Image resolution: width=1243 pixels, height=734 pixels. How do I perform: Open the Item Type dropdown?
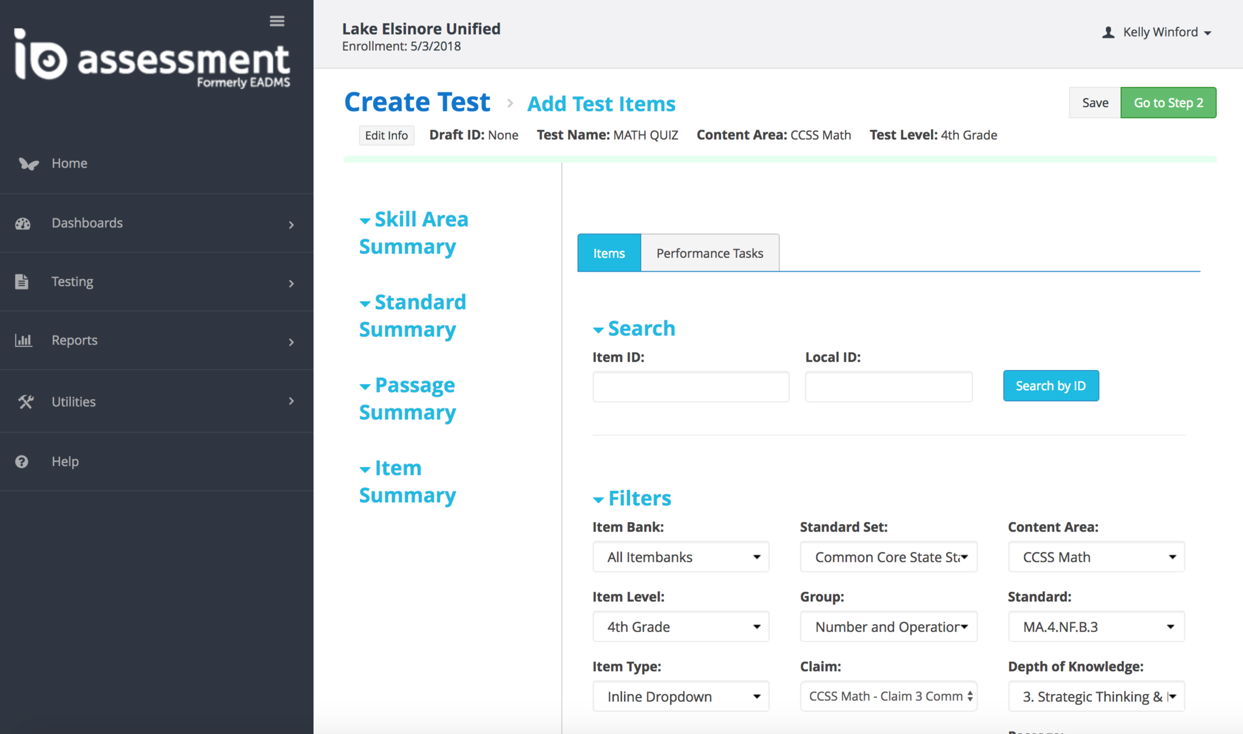click(680, 696)
